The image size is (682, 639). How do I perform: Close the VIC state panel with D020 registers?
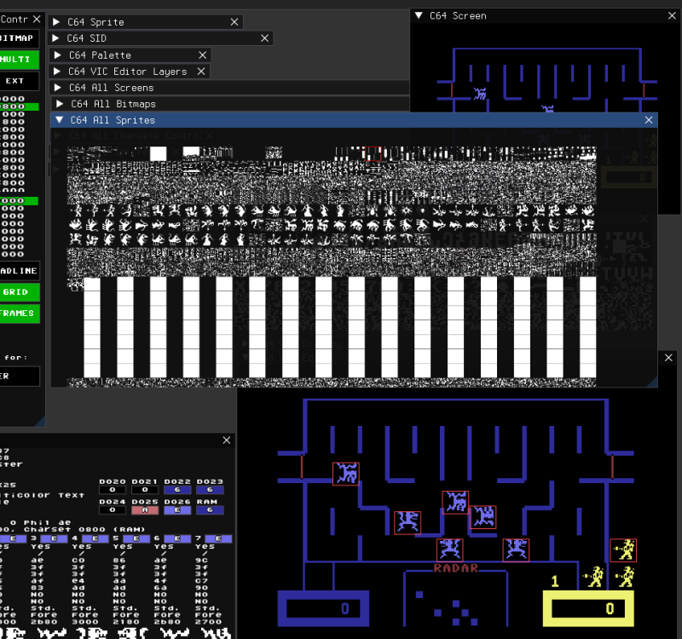(227, 440)
